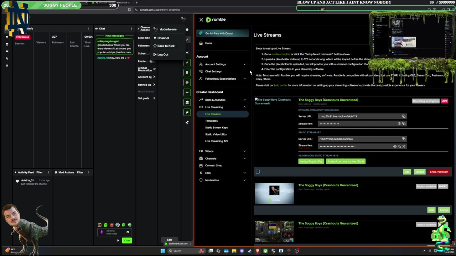Tick the checkbox below the live stream entry
The width and height of the screenshot is (456, 256).
tap(258, 172)
